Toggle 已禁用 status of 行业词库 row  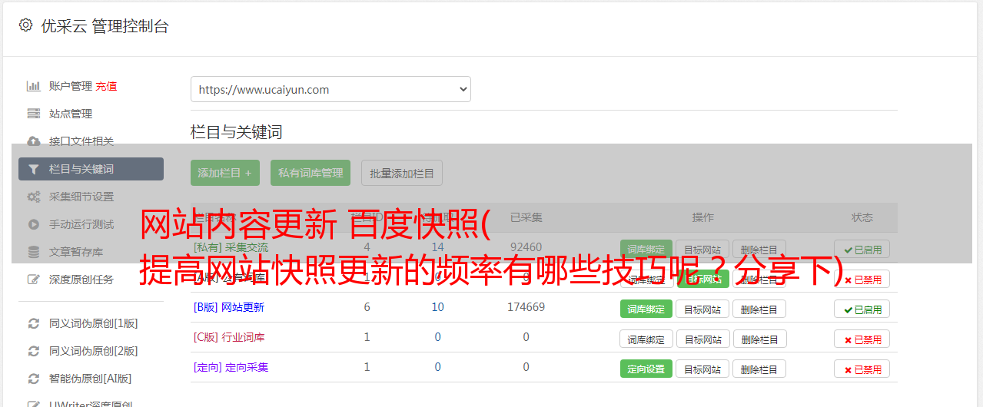862,339
